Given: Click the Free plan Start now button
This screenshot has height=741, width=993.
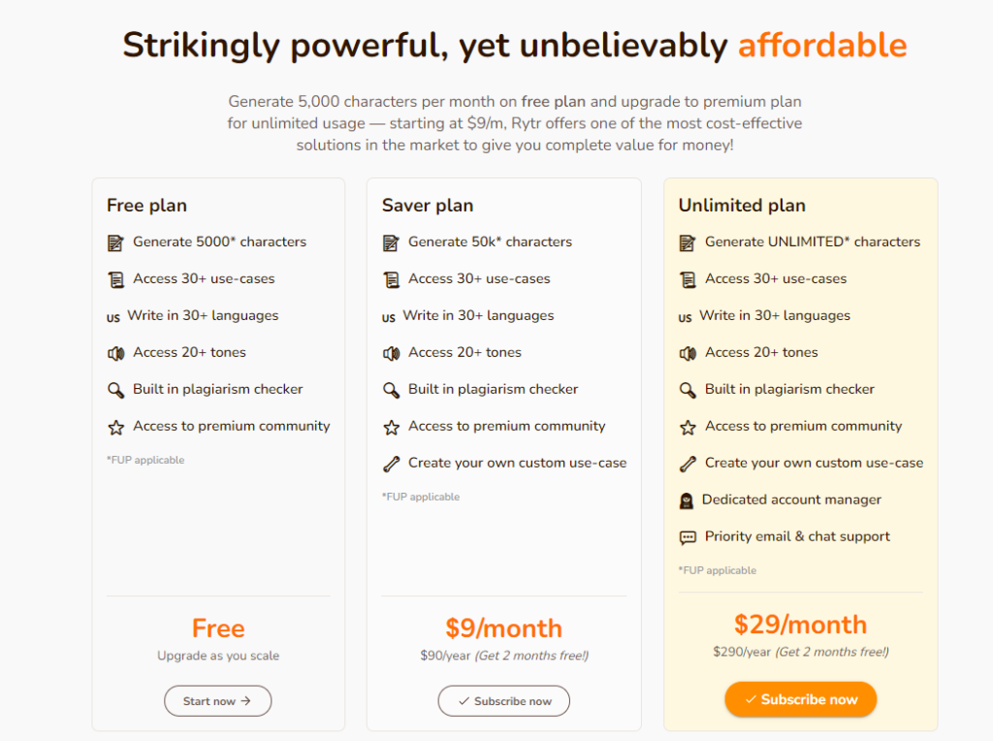Looking at the screenshot, I should pos(218,700).
